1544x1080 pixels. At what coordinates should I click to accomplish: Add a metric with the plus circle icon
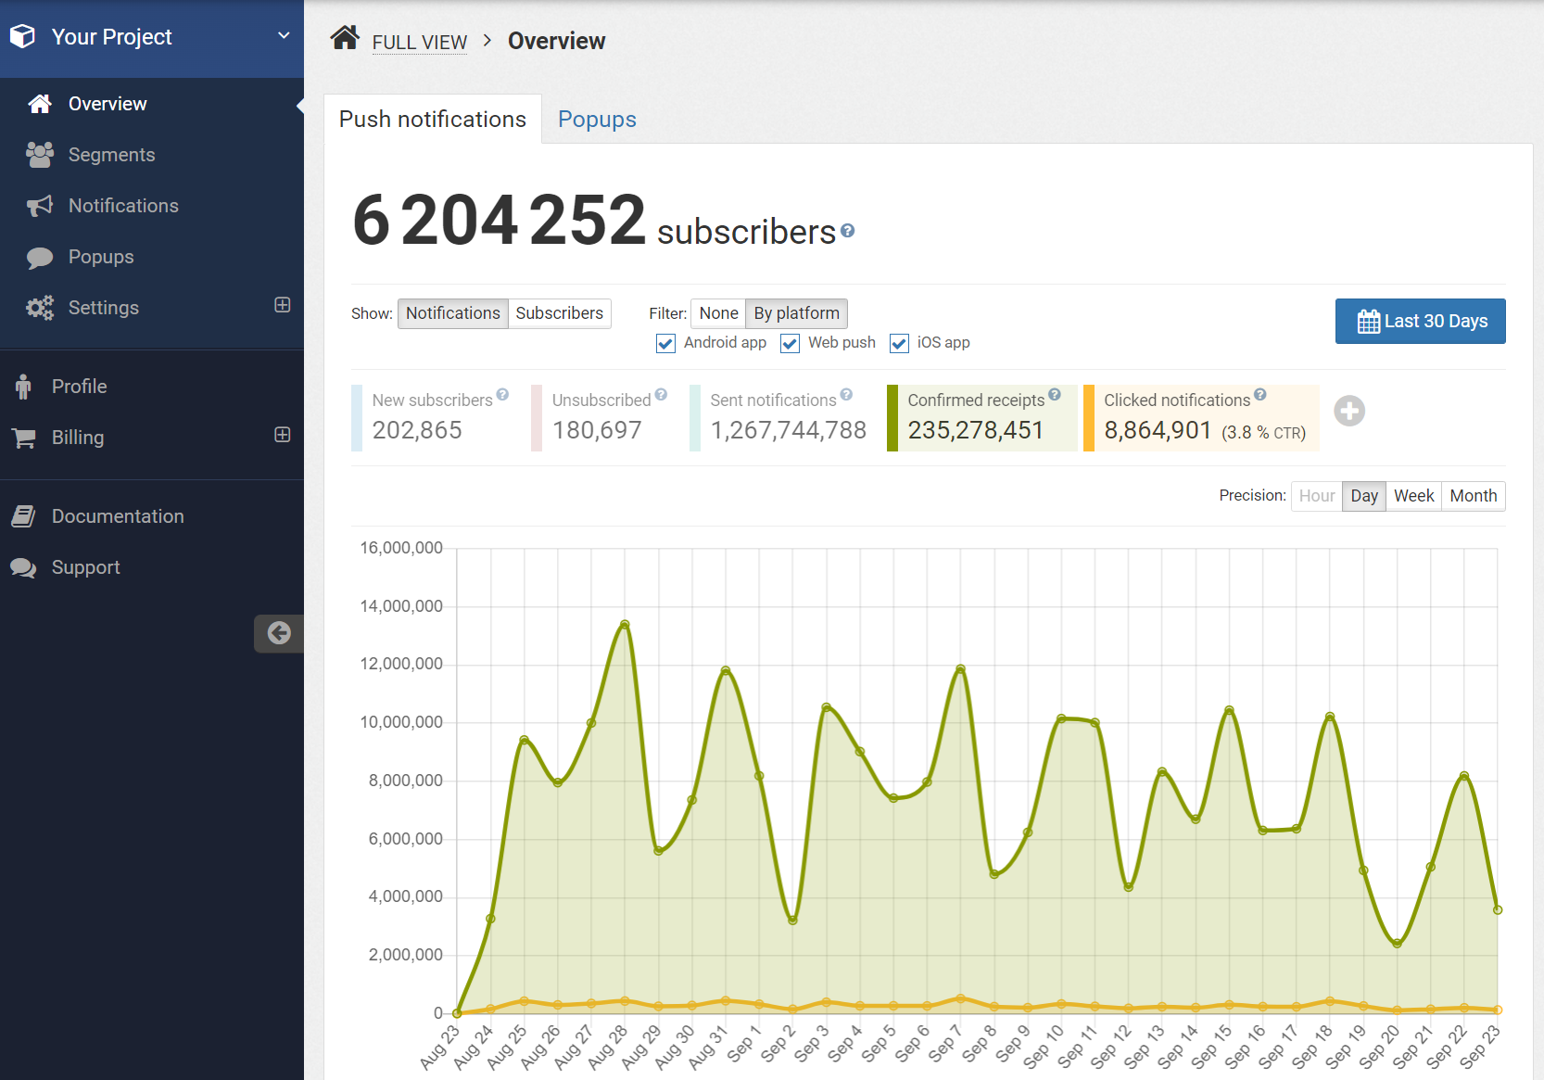click(1349, 411)
